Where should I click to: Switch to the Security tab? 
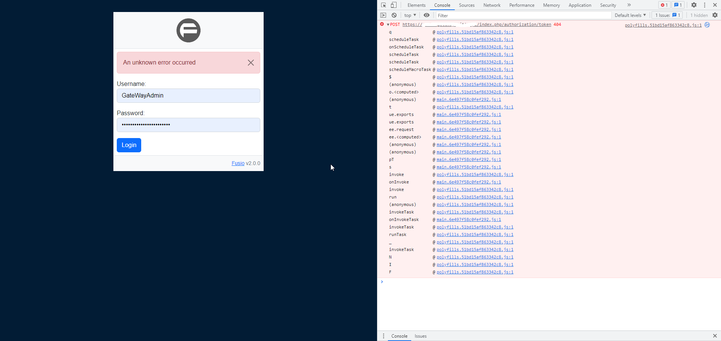point(608,5)
